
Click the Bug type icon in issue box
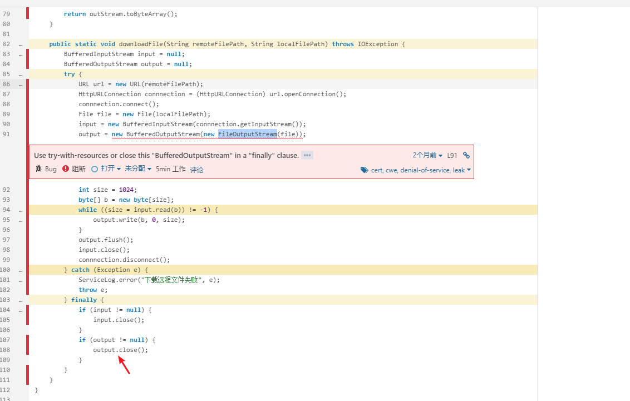(38, 169)
